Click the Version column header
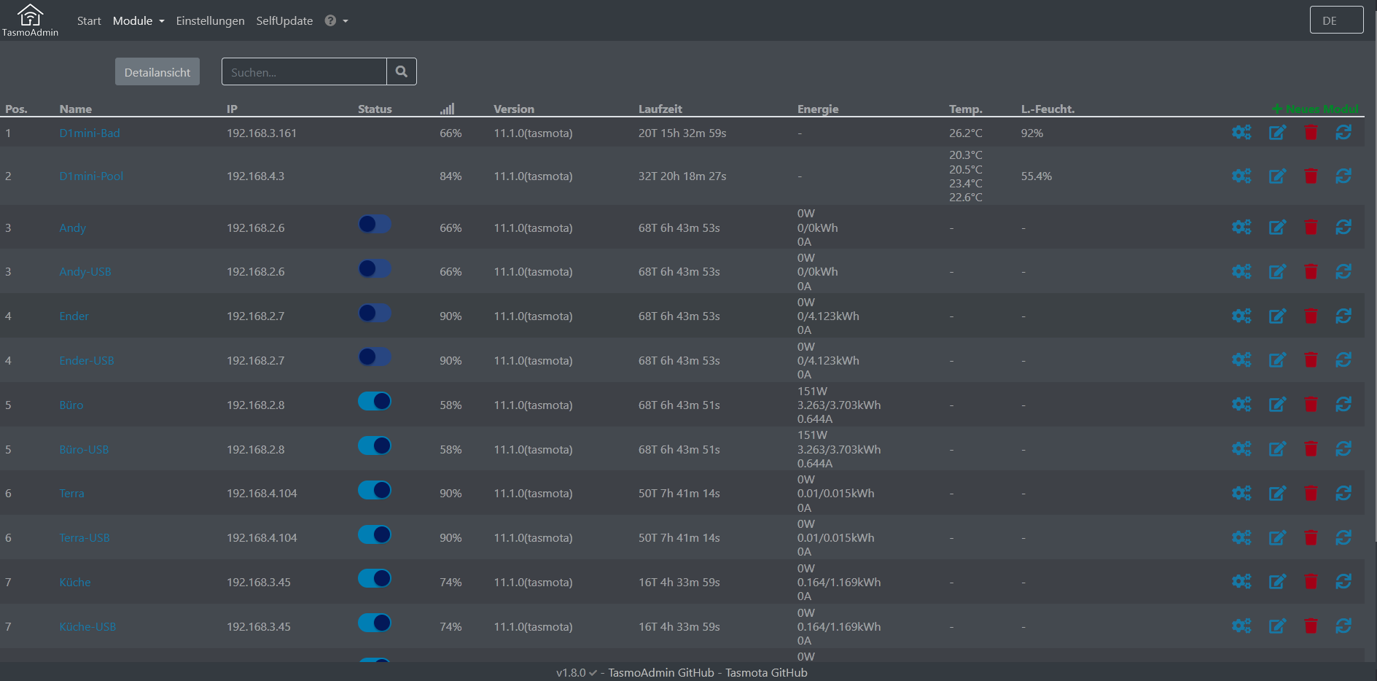 pos(514,109)
